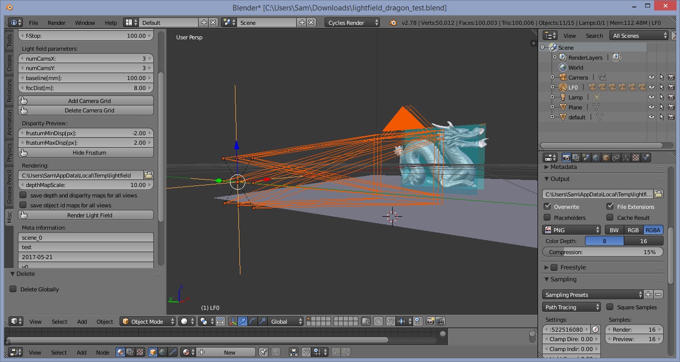Expand the LF0 tree item in outliner
This screenshot has height=362, width=680.
coord(552,87)
